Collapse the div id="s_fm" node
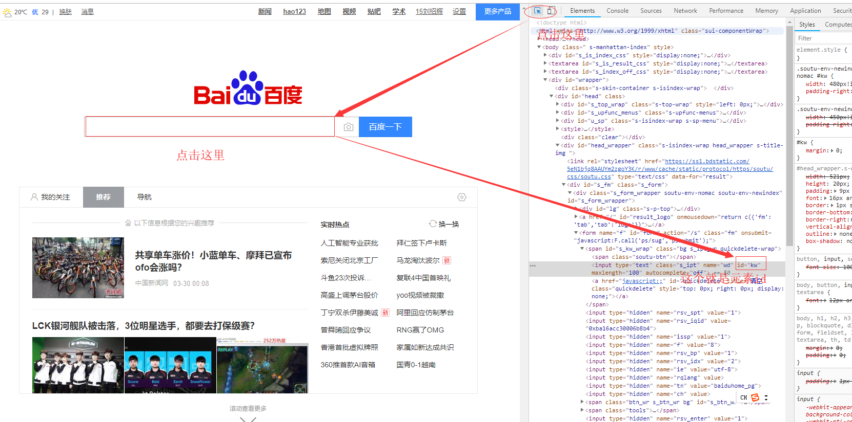 click(x=564, y=185)
